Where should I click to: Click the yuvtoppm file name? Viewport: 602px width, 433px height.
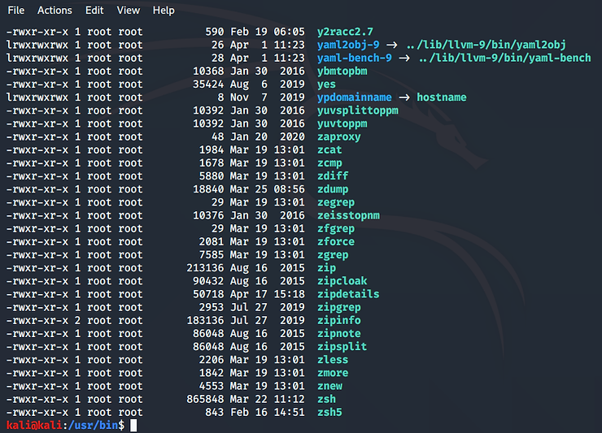342,123
